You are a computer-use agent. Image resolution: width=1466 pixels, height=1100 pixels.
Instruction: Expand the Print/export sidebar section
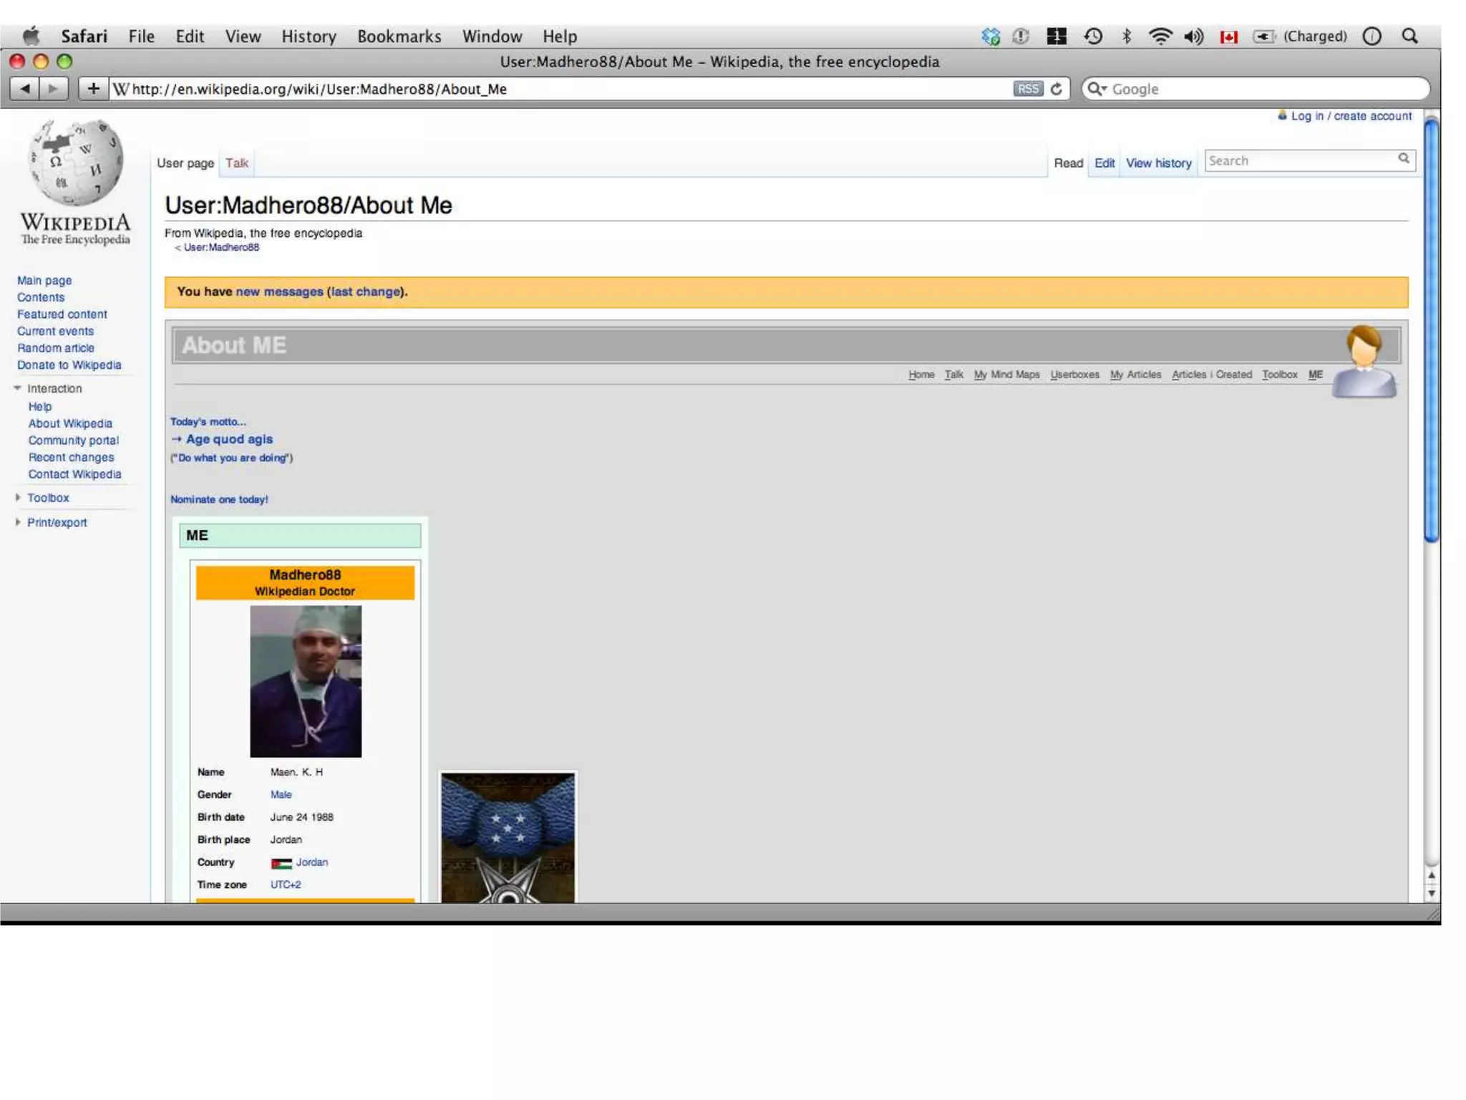(17, 522)
